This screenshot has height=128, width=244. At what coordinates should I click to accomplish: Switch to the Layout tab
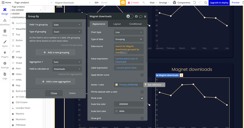(x=117, y=24)
